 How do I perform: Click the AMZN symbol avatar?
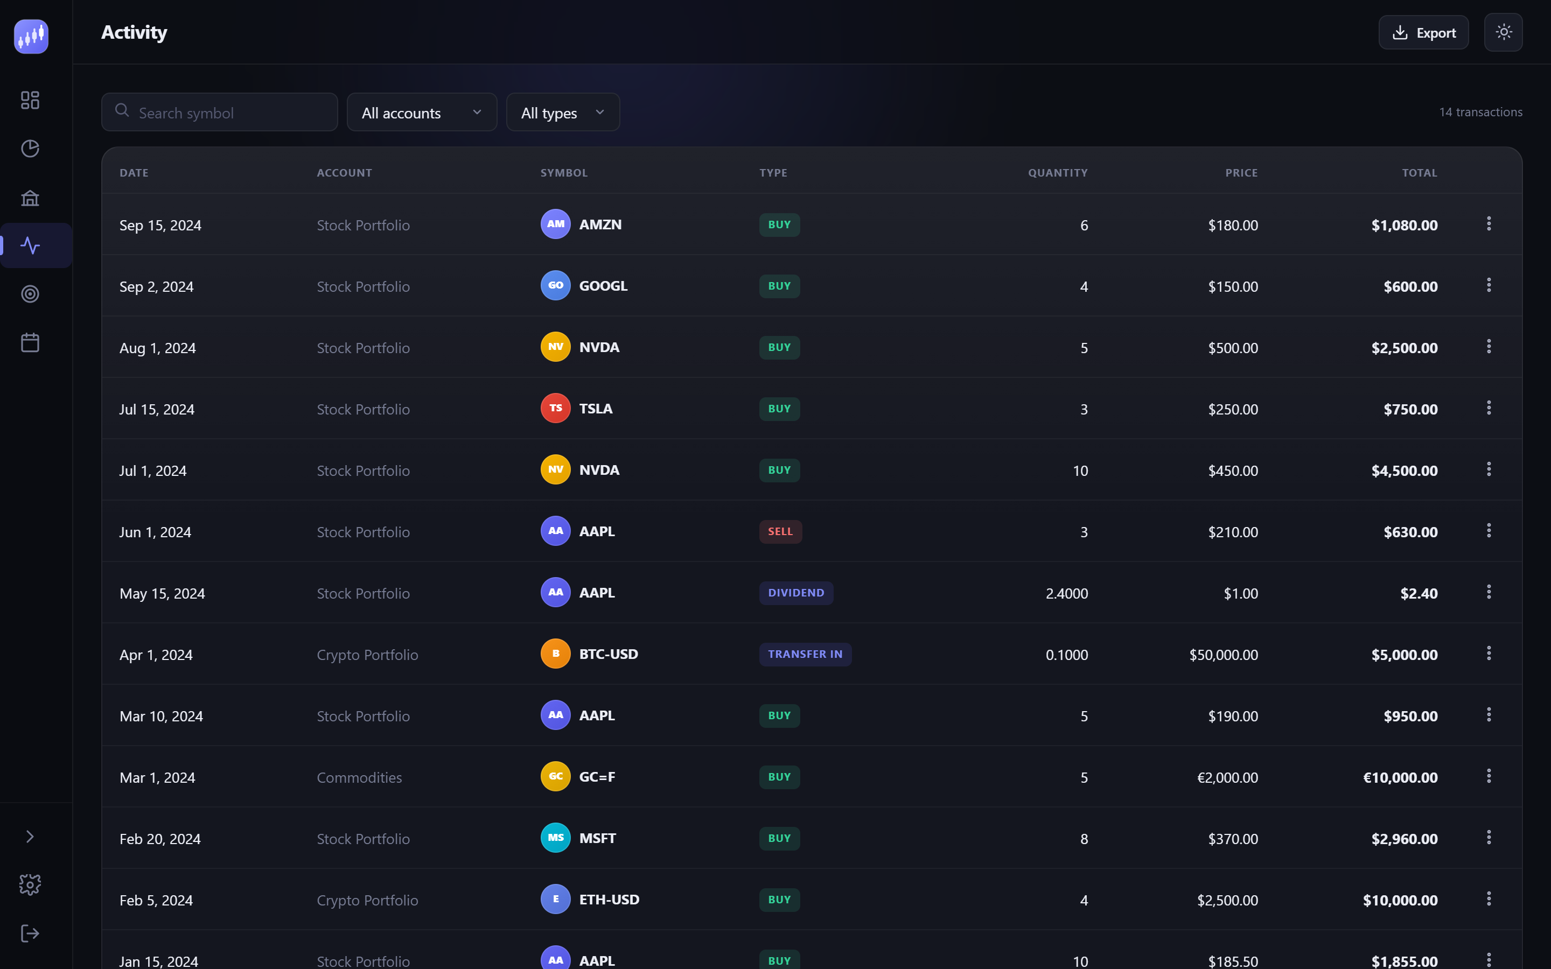pos(555,224)
